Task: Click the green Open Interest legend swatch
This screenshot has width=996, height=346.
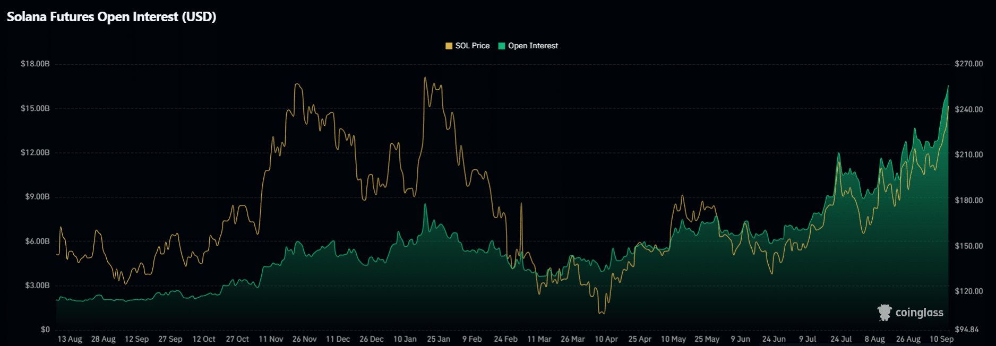Action: (502, 46)
